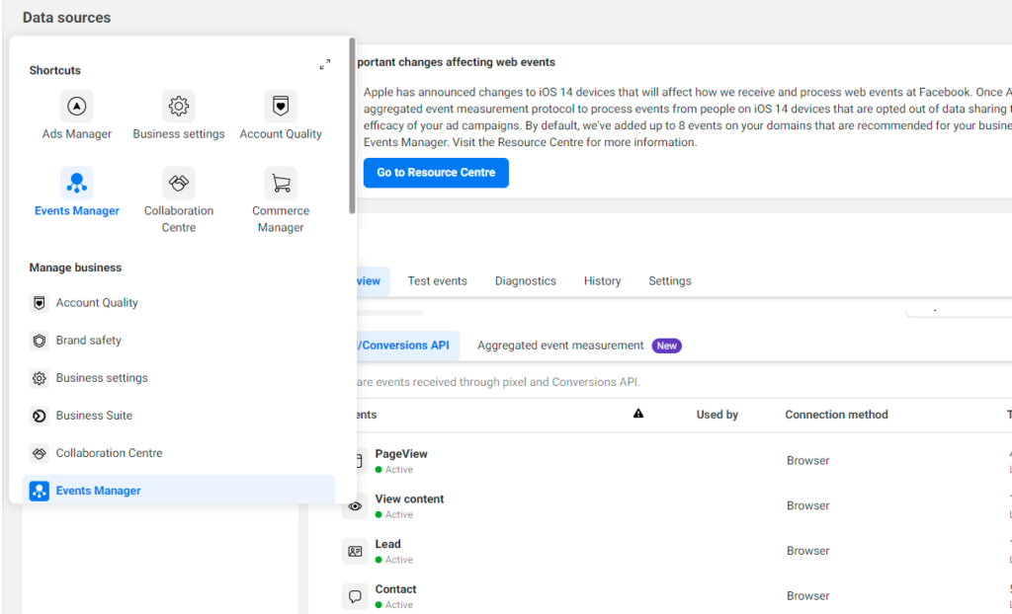The image size is (1012, 614).
Task: Click the Connection method column header
Action: pyautogui.click(x=836, y=415)
